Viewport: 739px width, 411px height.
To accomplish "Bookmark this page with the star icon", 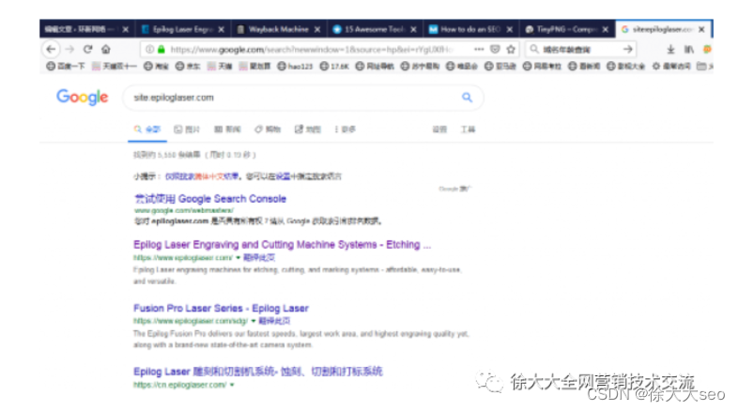I will click(511, 49).
